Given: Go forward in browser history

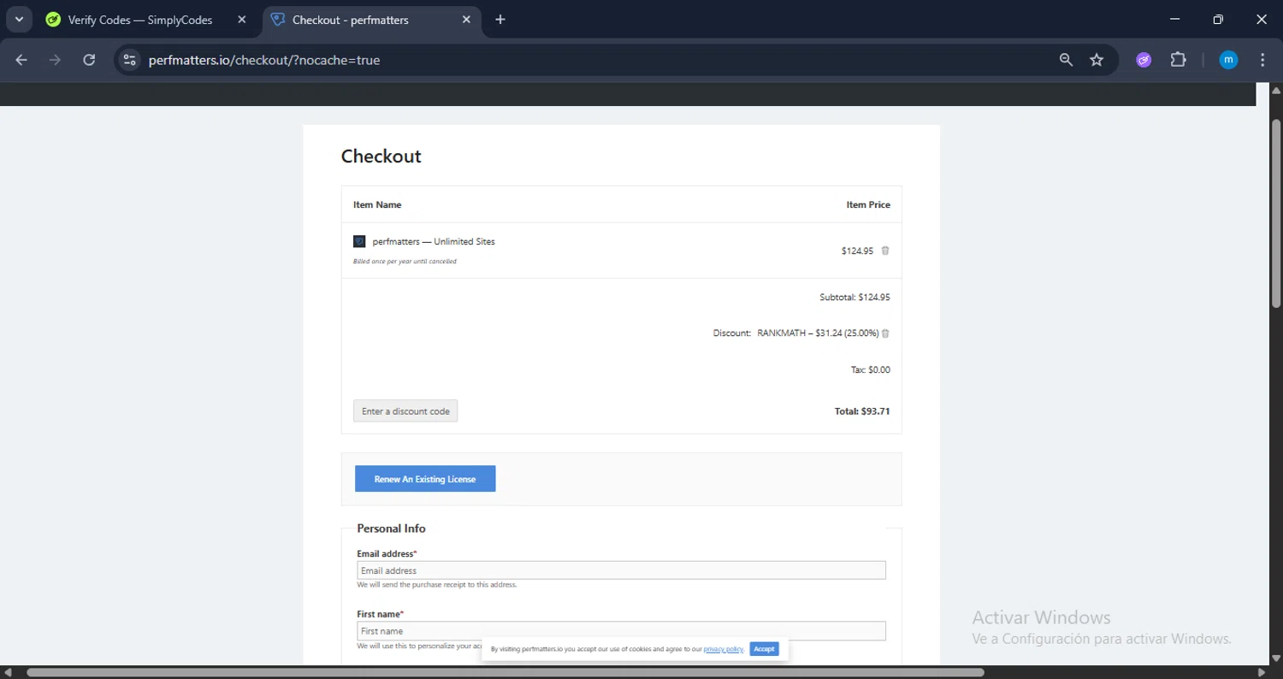Looking at the screenshot, I should (55, 60).
